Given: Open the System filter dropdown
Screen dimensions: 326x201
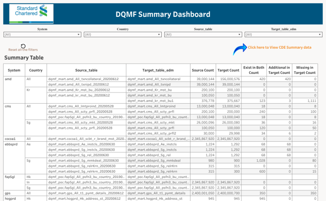Looking at the screenshot, I should [42, 34].
